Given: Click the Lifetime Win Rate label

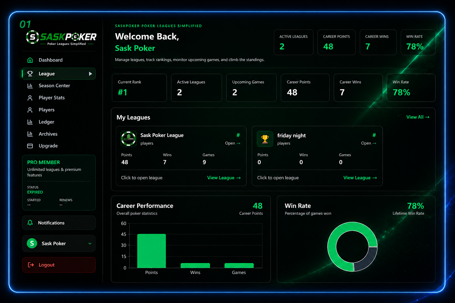Looking at the screenshot, I should (x=408, y=213).
